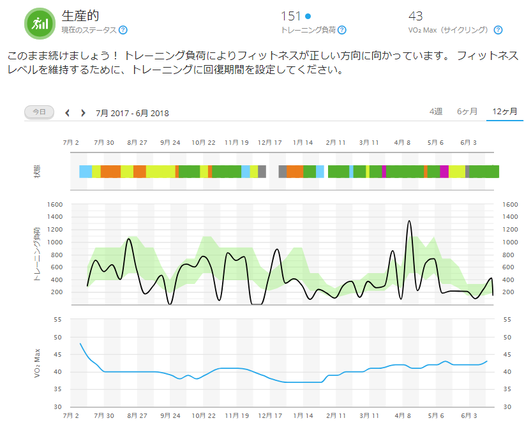Viewport: 524px width, 425px height.
Task: Click the VO2 Max value 43
Action: (415, 16)
